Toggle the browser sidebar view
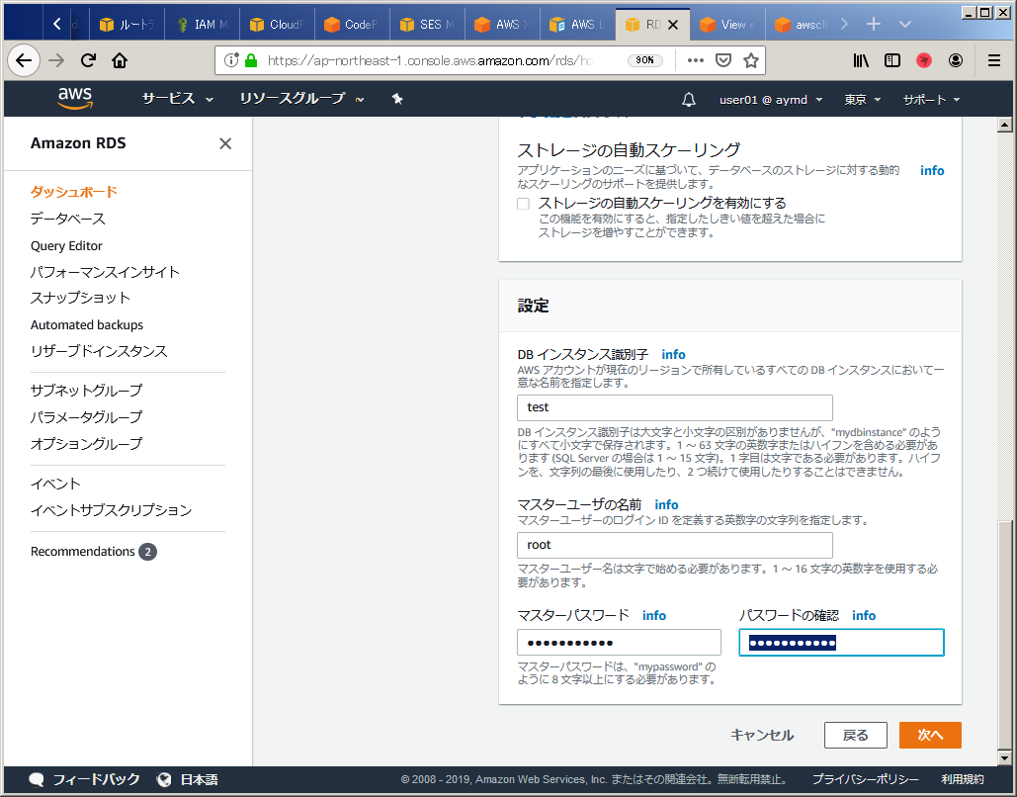This screenshot has height=797, width=1017. point(892,60)
